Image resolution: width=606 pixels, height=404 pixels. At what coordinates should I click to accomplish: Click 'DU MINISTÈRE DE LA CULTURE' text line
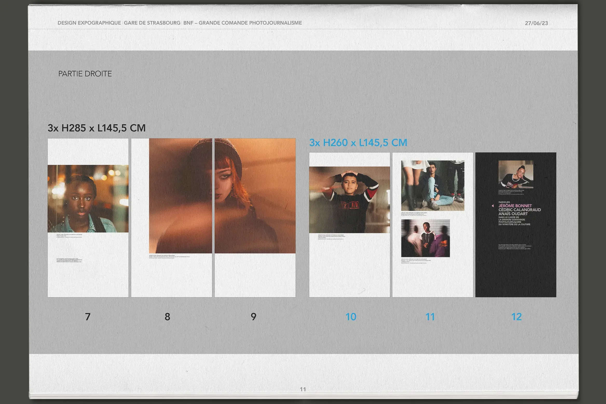click(514, 224)
